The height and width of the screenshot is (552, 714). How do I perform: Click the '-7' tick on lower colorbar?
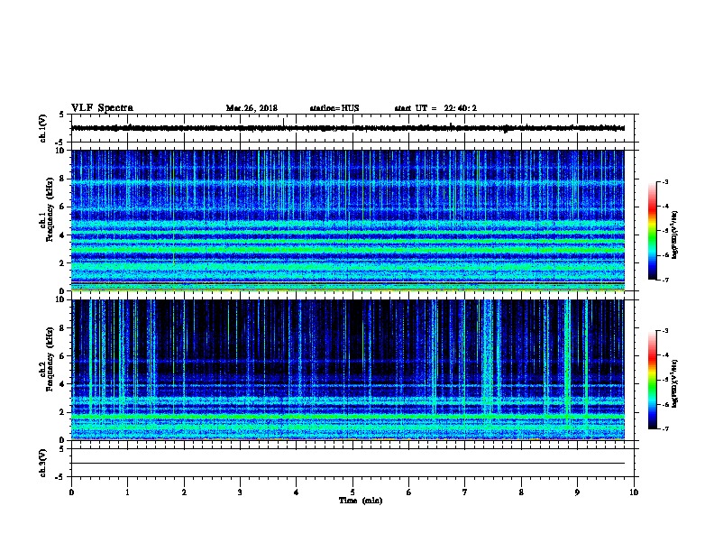click(664, 428)
